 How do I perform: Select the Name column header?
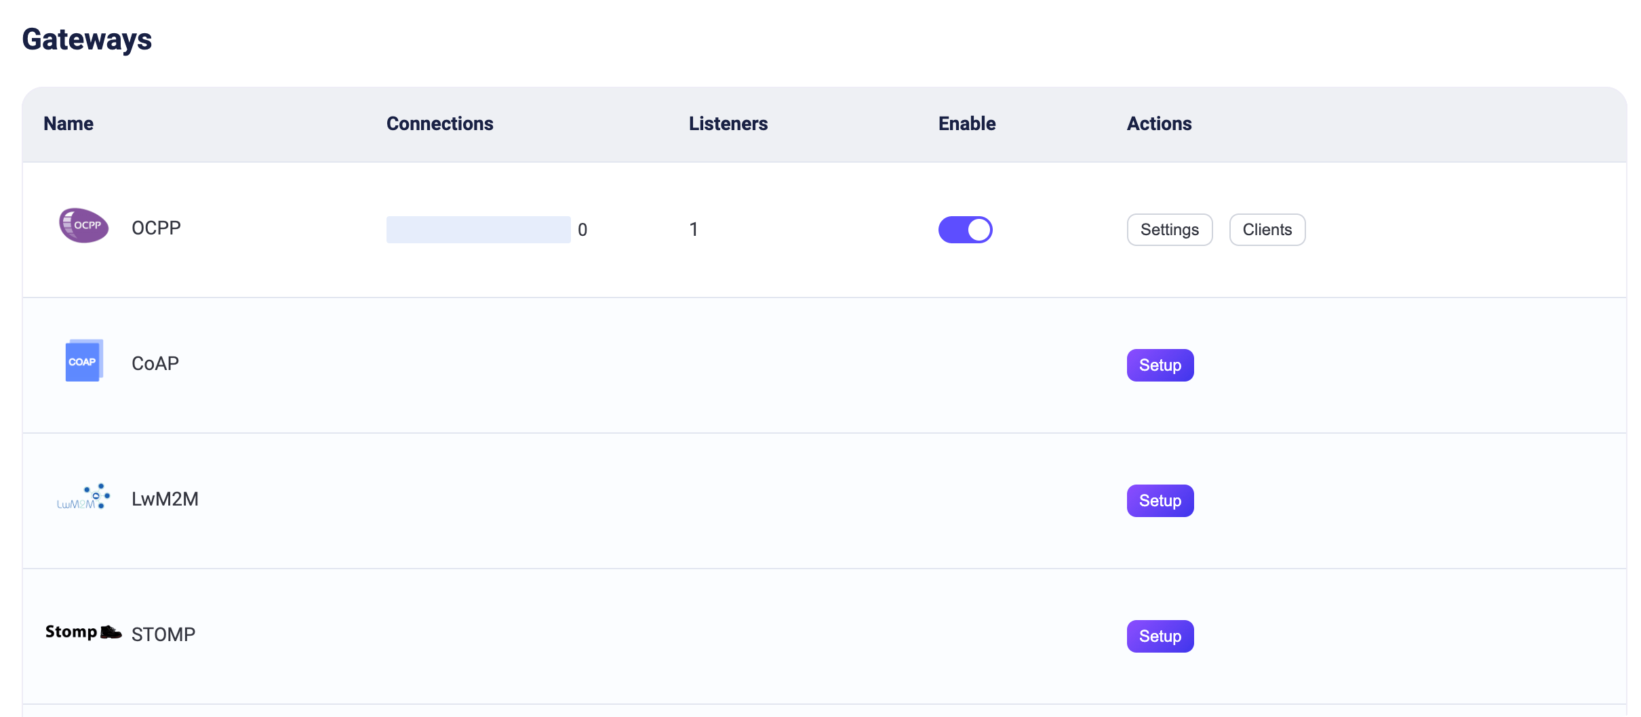click(68, 124)
